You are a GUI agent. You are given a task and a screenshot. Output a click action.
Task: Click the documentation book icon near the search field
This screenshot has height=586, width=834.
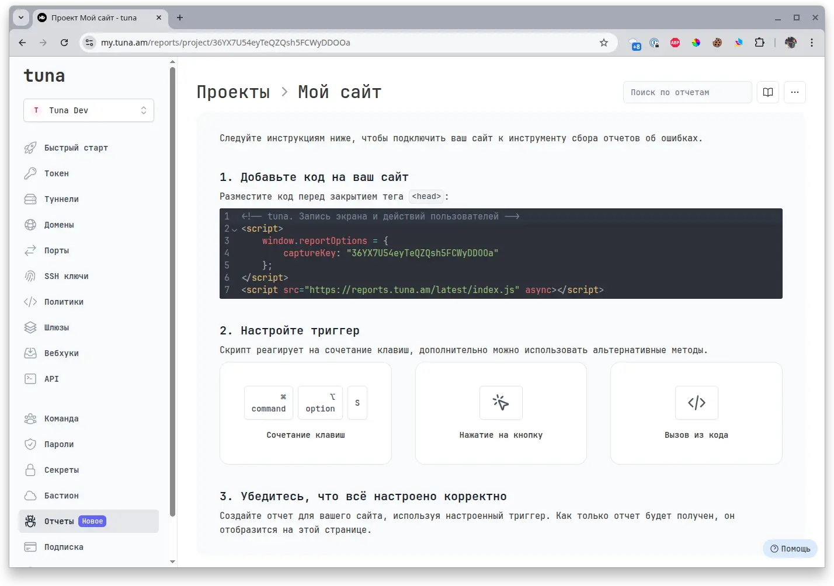point(767,92)
